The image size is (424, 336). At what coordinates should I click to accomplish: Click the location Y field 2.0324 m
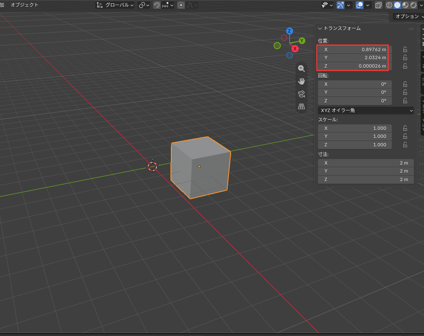coord(354,58)
